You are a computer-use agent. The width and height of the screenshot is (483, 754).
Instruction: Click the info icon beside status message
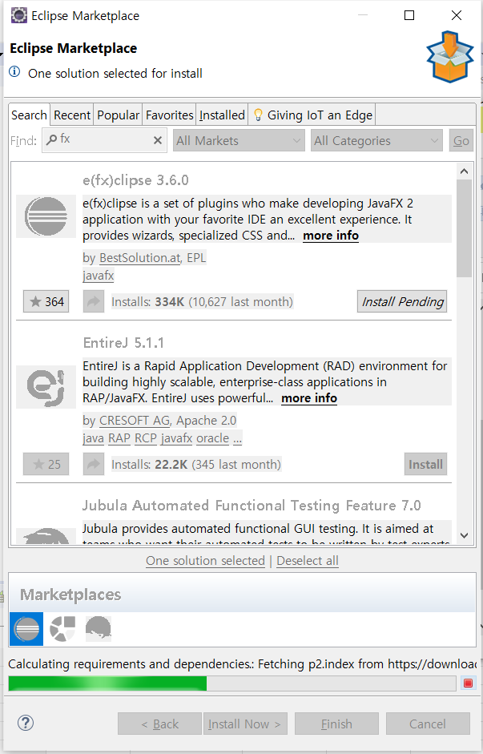15,72
